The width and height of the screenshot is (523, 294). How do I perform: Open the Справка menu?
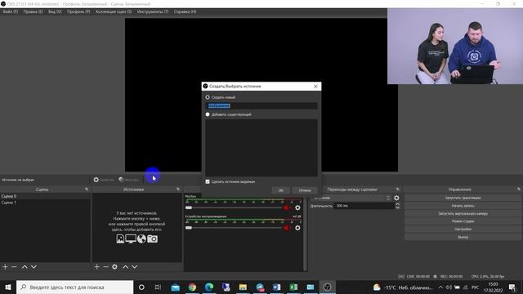coord(185,11)
